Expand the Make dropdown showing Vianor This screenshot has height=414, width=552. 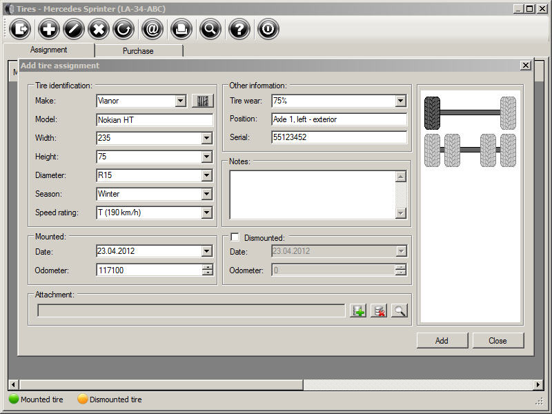(180, 101)
